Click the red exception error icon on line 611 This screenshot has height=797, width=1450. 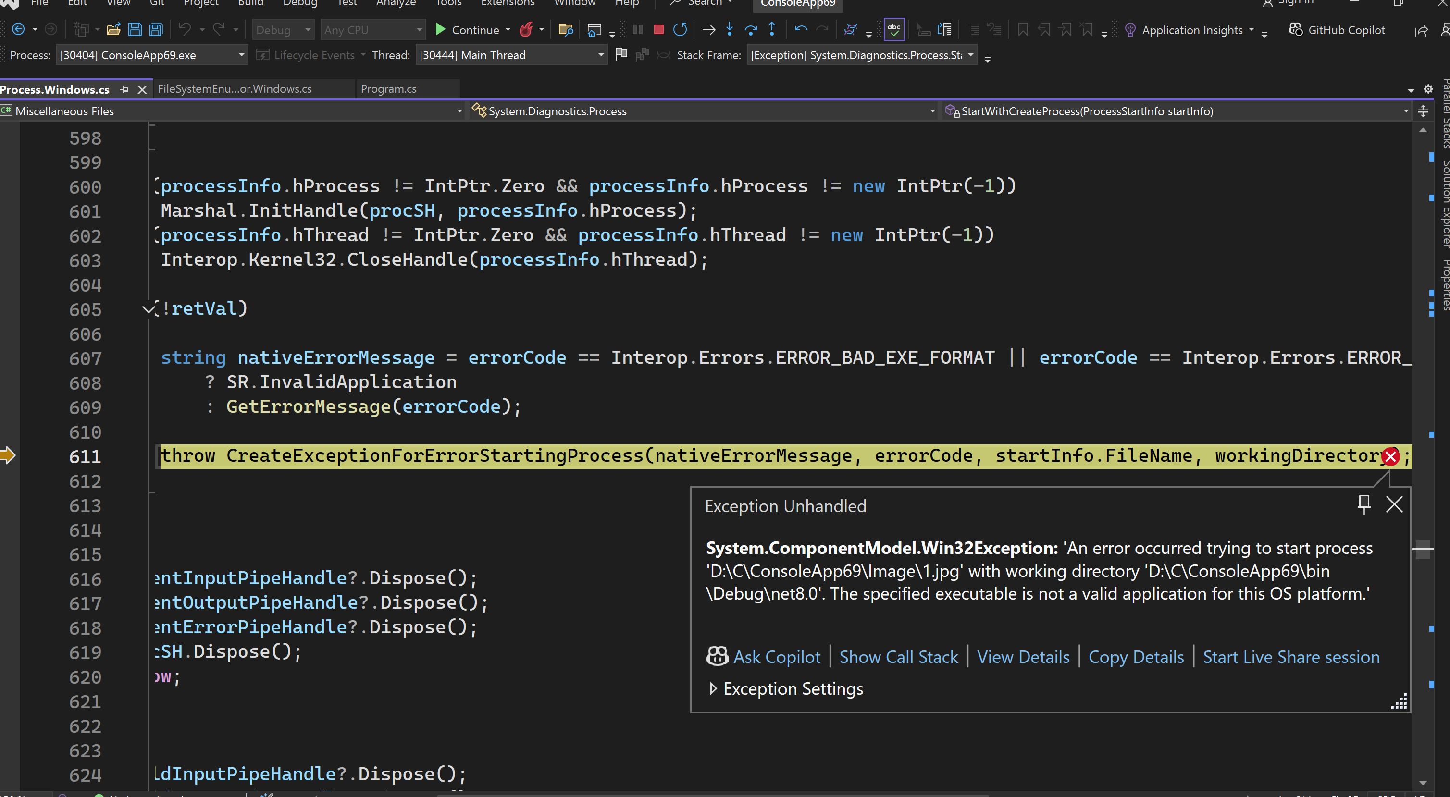(x=1390, y=456)
